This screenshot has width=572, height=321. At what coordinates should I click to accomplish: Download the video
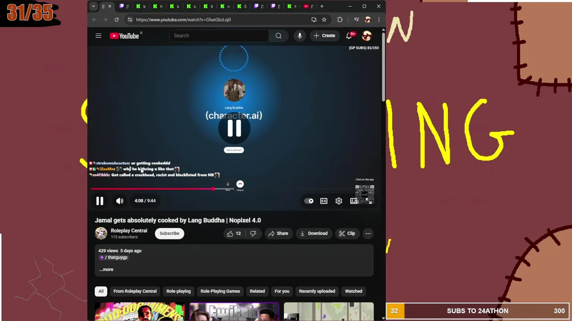coord(314,234)
